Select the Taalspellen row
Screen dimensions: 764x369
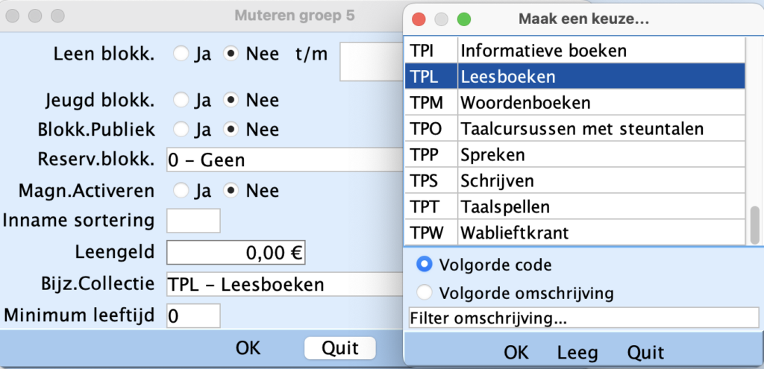point(505,206)
